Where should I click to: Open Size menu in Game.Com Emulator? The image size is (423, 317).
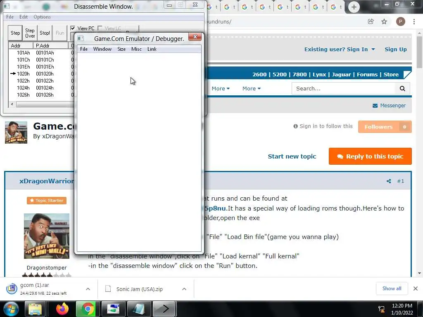click(121, 49)
